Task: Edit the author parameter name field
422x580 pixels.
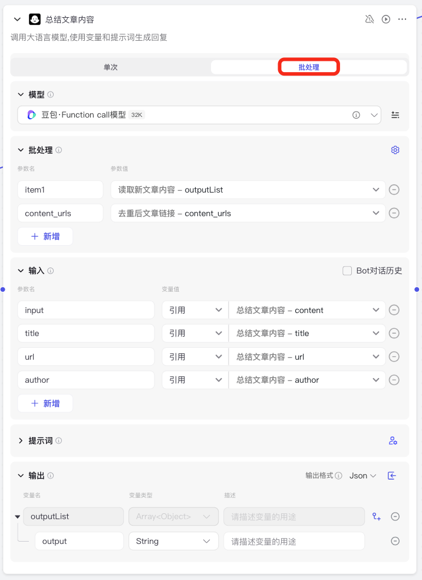Action: [86, 380]
